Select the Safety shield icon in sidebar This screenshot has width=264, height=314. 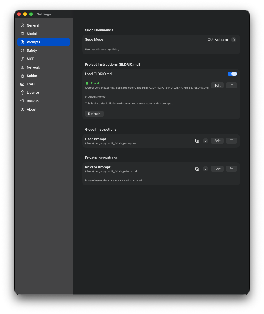click(23, 50)
